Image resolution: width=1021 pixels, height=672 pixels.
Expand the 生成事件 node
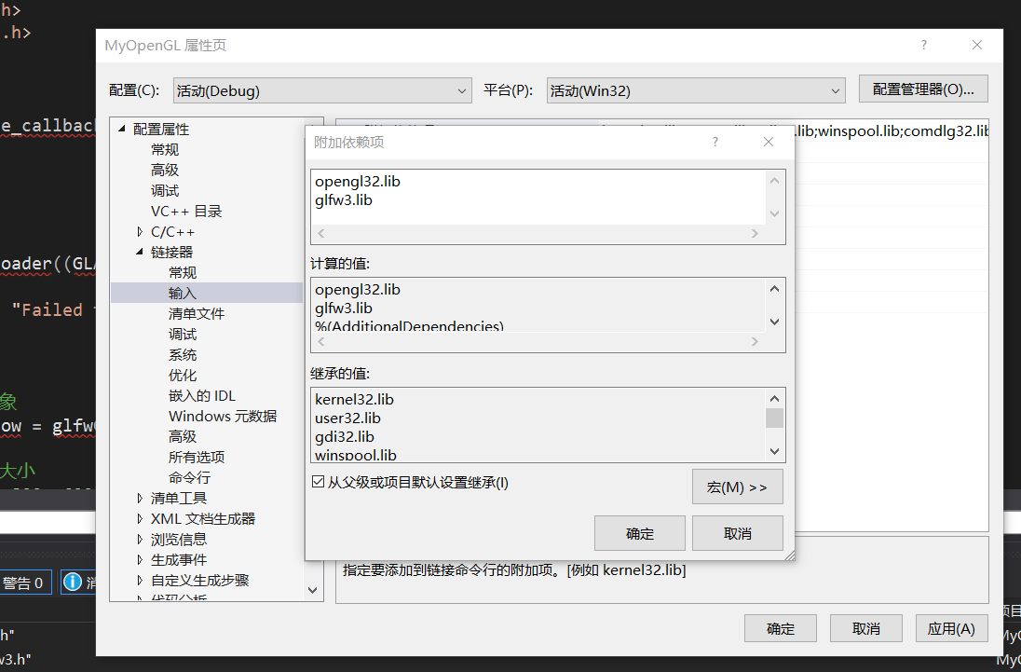pyautogui.click(x=140, y=560)
